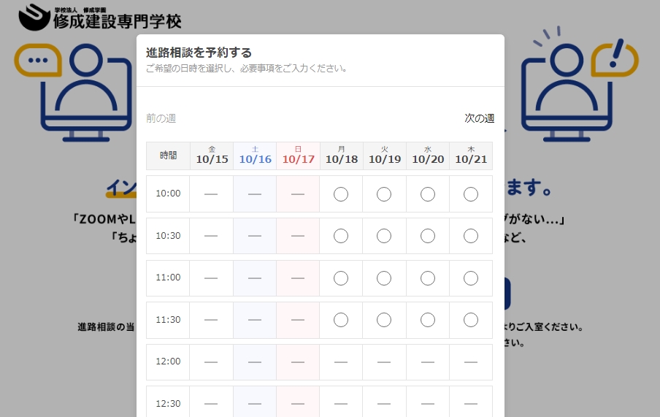Choose 11:00 on Monday 10/18
This screenshot has width=660, height=417.
pos(341,278)
